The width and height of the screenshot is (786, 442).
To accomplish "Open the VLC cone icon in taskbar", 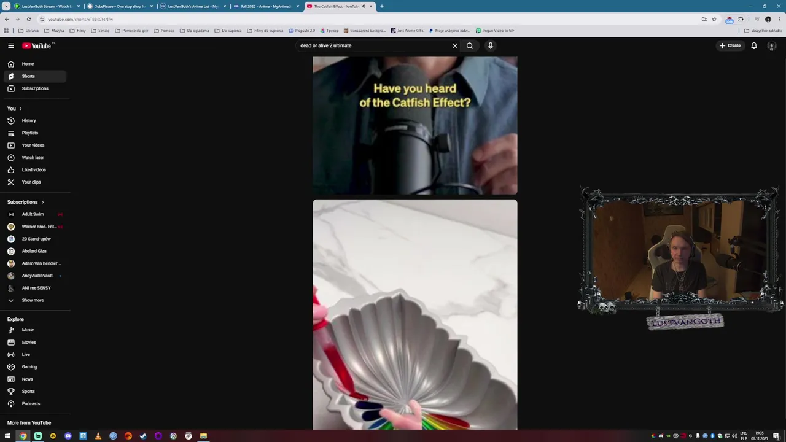I will tap(98, 436).
